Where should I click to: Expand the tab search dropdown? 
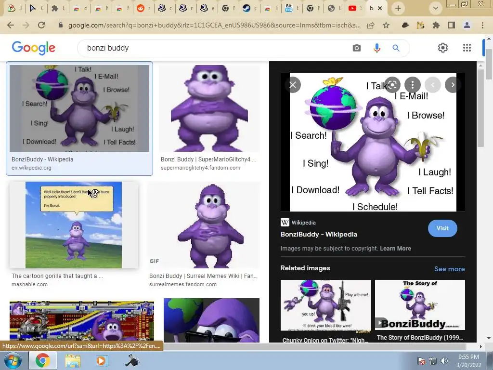pyautogui.click(x=435, y=8)
